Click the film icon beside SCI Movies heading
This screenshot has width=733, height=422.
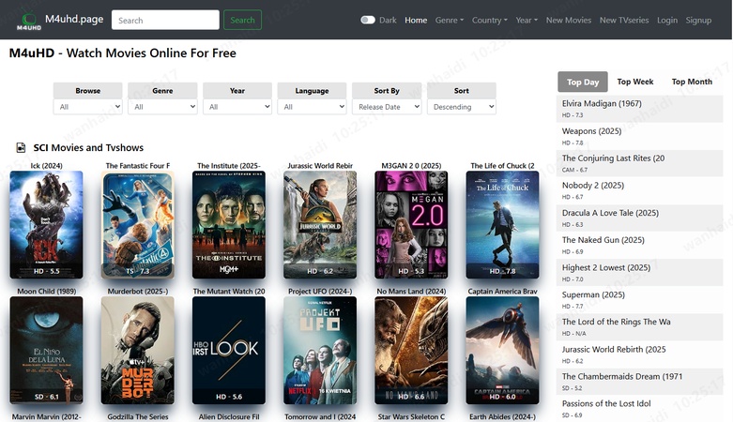click(x=21, y=148)
